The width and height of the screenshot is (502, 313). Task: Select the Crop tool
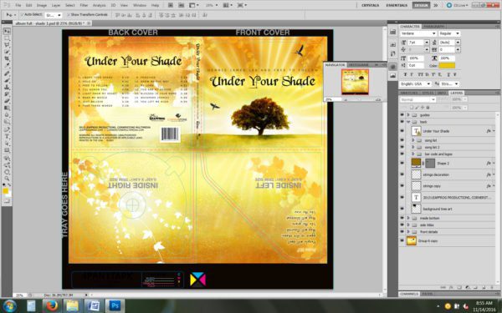(x=7, y=59)
